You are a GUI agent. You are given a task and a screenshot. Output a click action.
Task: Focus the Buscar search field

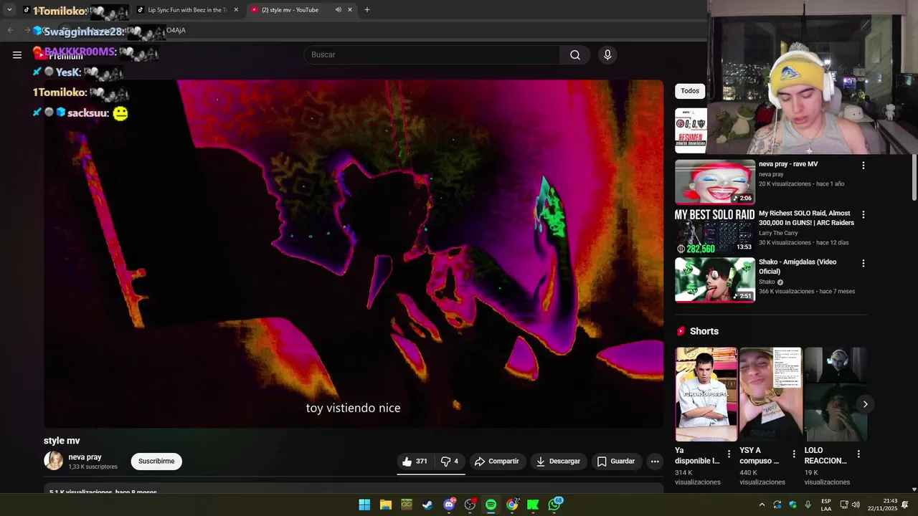[432, 54]
